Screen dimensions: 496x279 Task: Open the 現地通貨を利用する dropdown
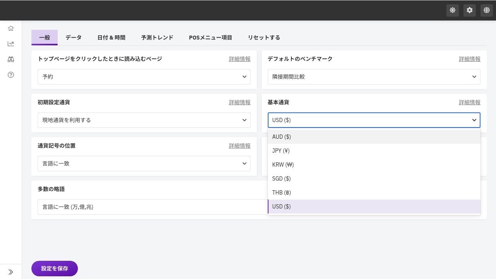click(144, 120)
